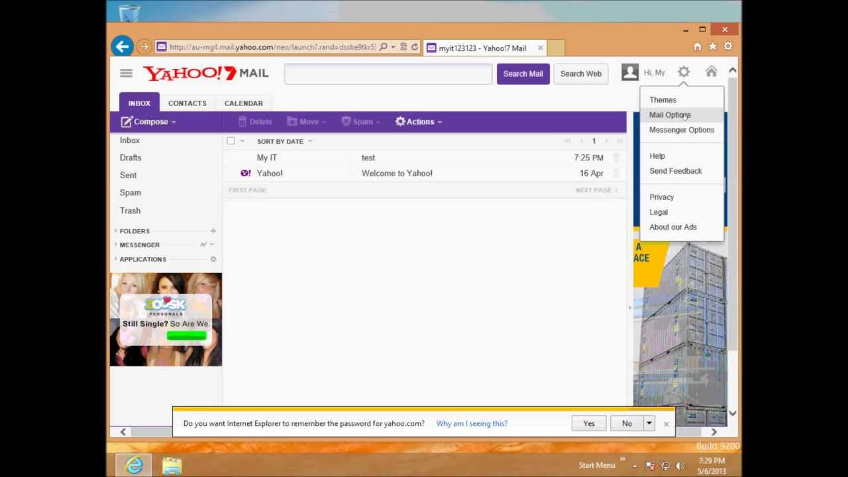Click the Yahoo!7 Mail logo
The image size is (848, 477).
click(x=206, y=73)
